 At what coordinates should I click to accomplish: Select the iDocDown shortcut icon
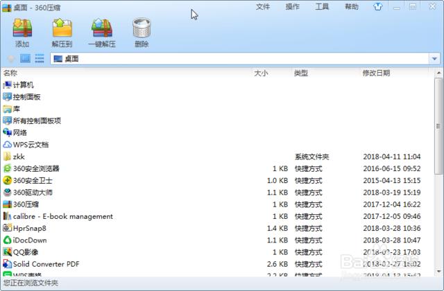(x=7, y=240)
